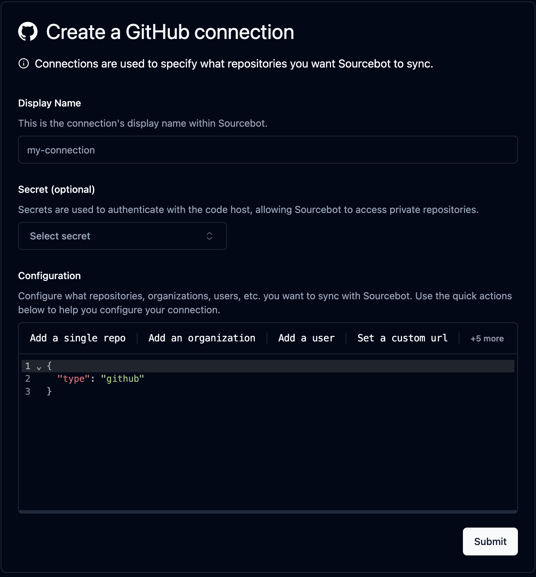Click the info circle icon

24,64
